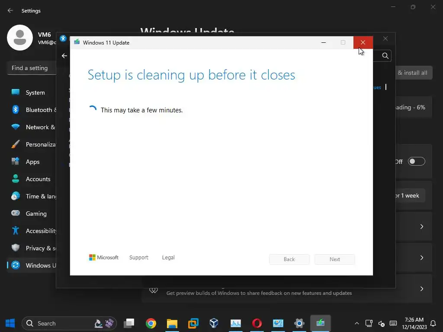Open File Explorer from the taskbar
The width and height of the screenshot is (443, 332).
point(172,323)
